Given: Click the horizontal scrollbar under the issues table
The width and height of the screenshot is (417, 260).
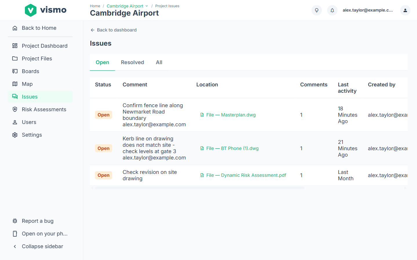Looking at the screenshot, I should tap(200, 188).
